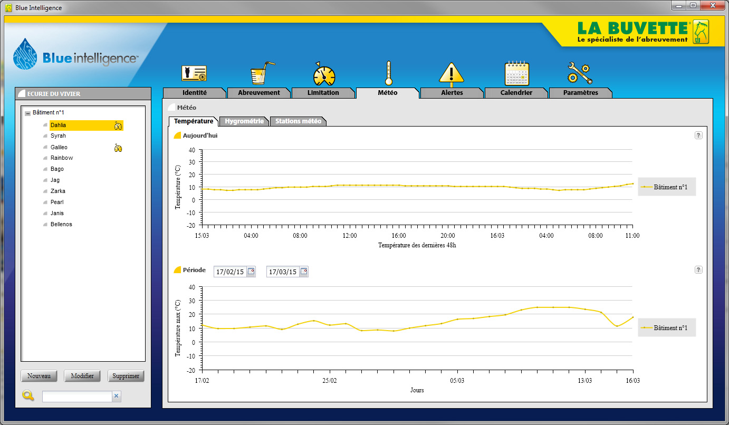
Task: Select Syrah in the horse list
Action: (x=58, y=136)
